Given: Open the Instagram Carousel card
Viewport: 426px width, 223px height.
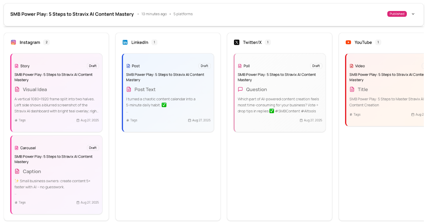Looking at the screenshot, I should coord(57,184).
